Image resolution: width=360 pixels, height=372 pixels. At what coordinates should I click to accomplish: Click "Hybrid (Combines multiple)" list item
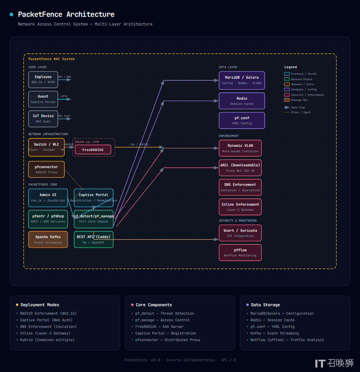point(47,340)
